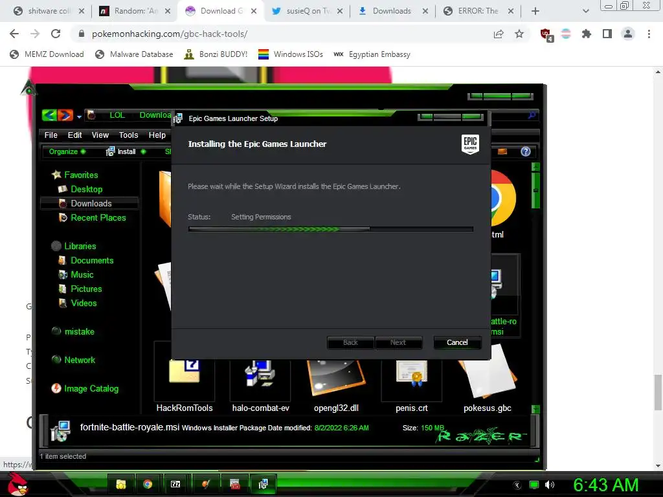This screenshot has height=497, width=663.
Task: Click the installer progress bar
Action: [331, 229]
